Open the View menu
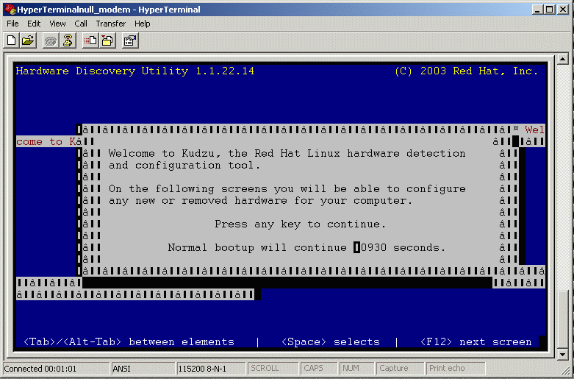Image resolution: width=574 pixels, height=379 pixels. [57, 24]
